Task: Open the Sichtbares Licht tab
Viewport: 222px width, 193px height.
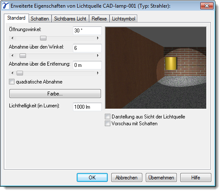Action: point(70,19)
